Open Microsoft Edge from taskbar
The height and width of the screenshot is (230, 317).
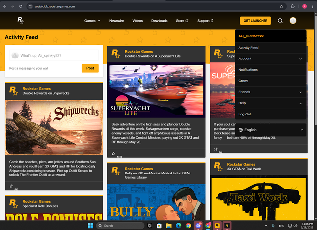[178, 226]
